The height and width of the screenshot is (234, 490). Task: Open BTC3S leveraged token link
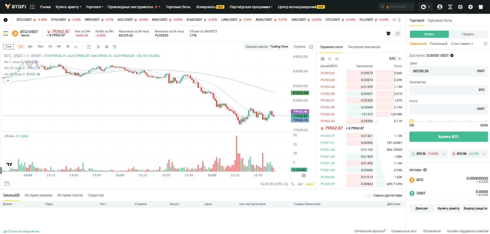[469, 154]
